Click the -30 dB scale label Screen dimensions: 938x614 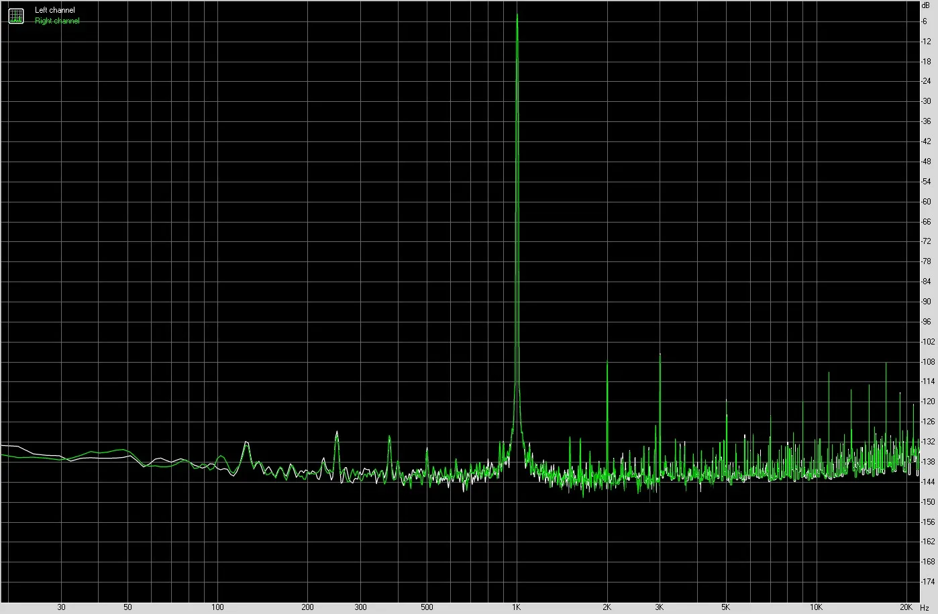click(x=926, y=101)
